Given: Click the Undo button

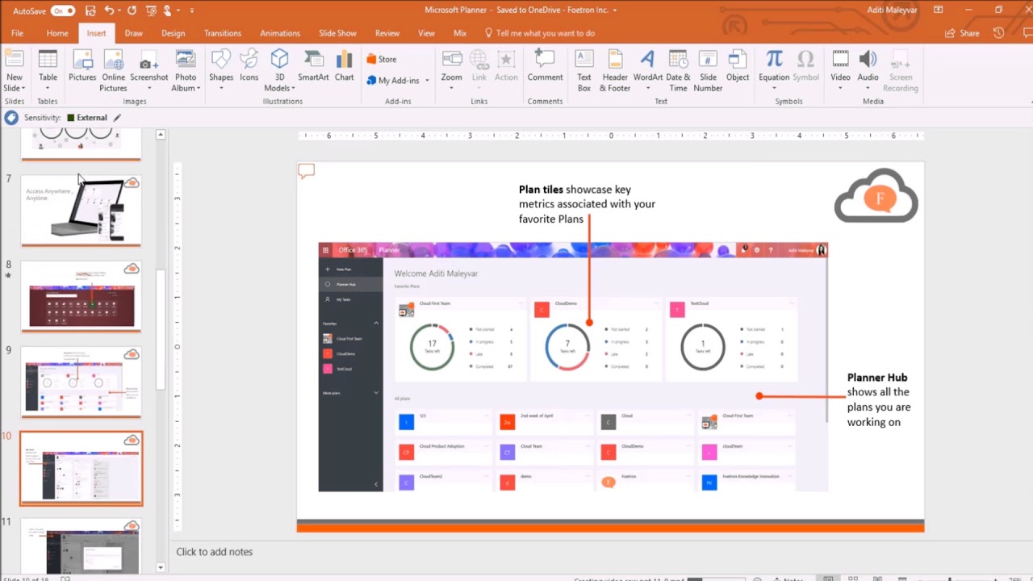Looking at the screenshot, I should click(x=109, y=10).
